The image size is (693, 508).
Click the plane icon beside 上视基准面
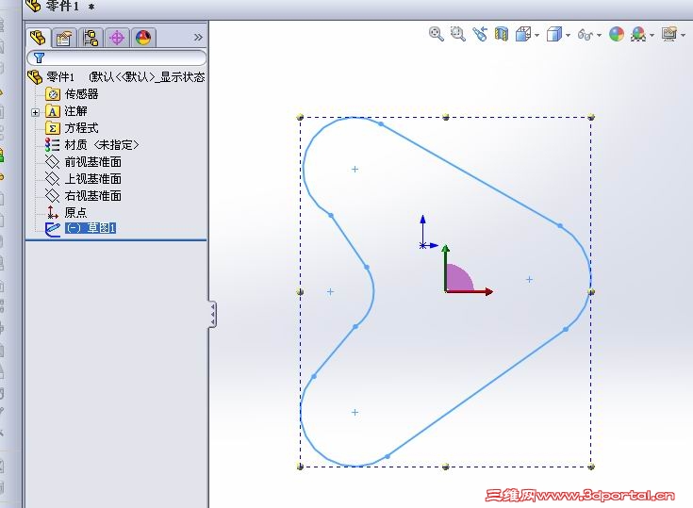tap(52, 179)
